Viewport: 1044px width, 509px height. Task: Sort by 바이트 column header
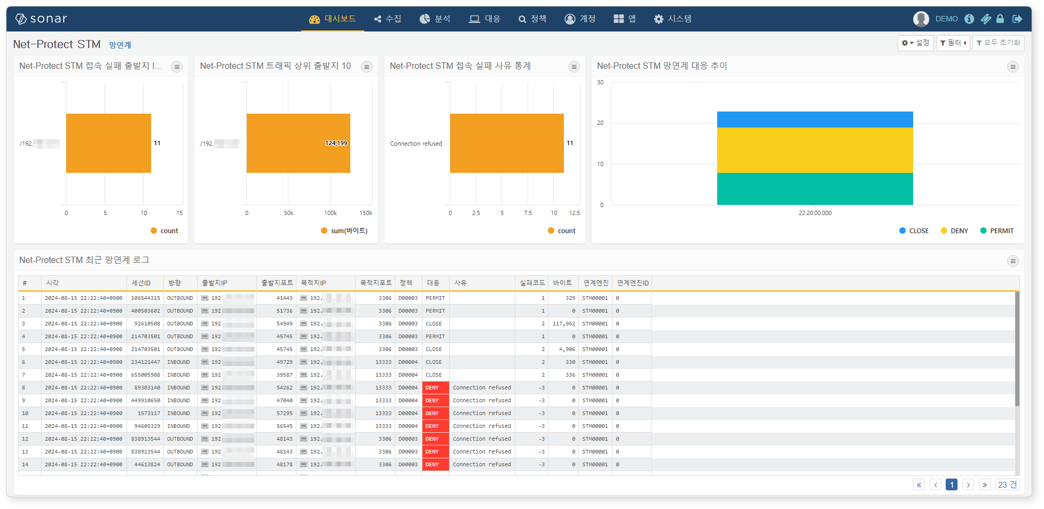coord(563,283)
